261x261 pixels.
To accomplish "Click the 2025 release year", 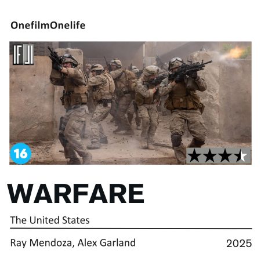I will coord(239,244).
